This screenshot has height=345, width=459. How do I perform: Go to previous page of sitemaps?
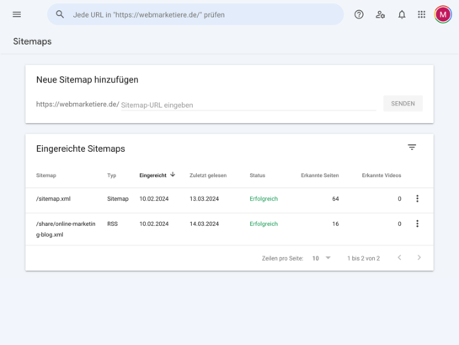coord(399,257)
